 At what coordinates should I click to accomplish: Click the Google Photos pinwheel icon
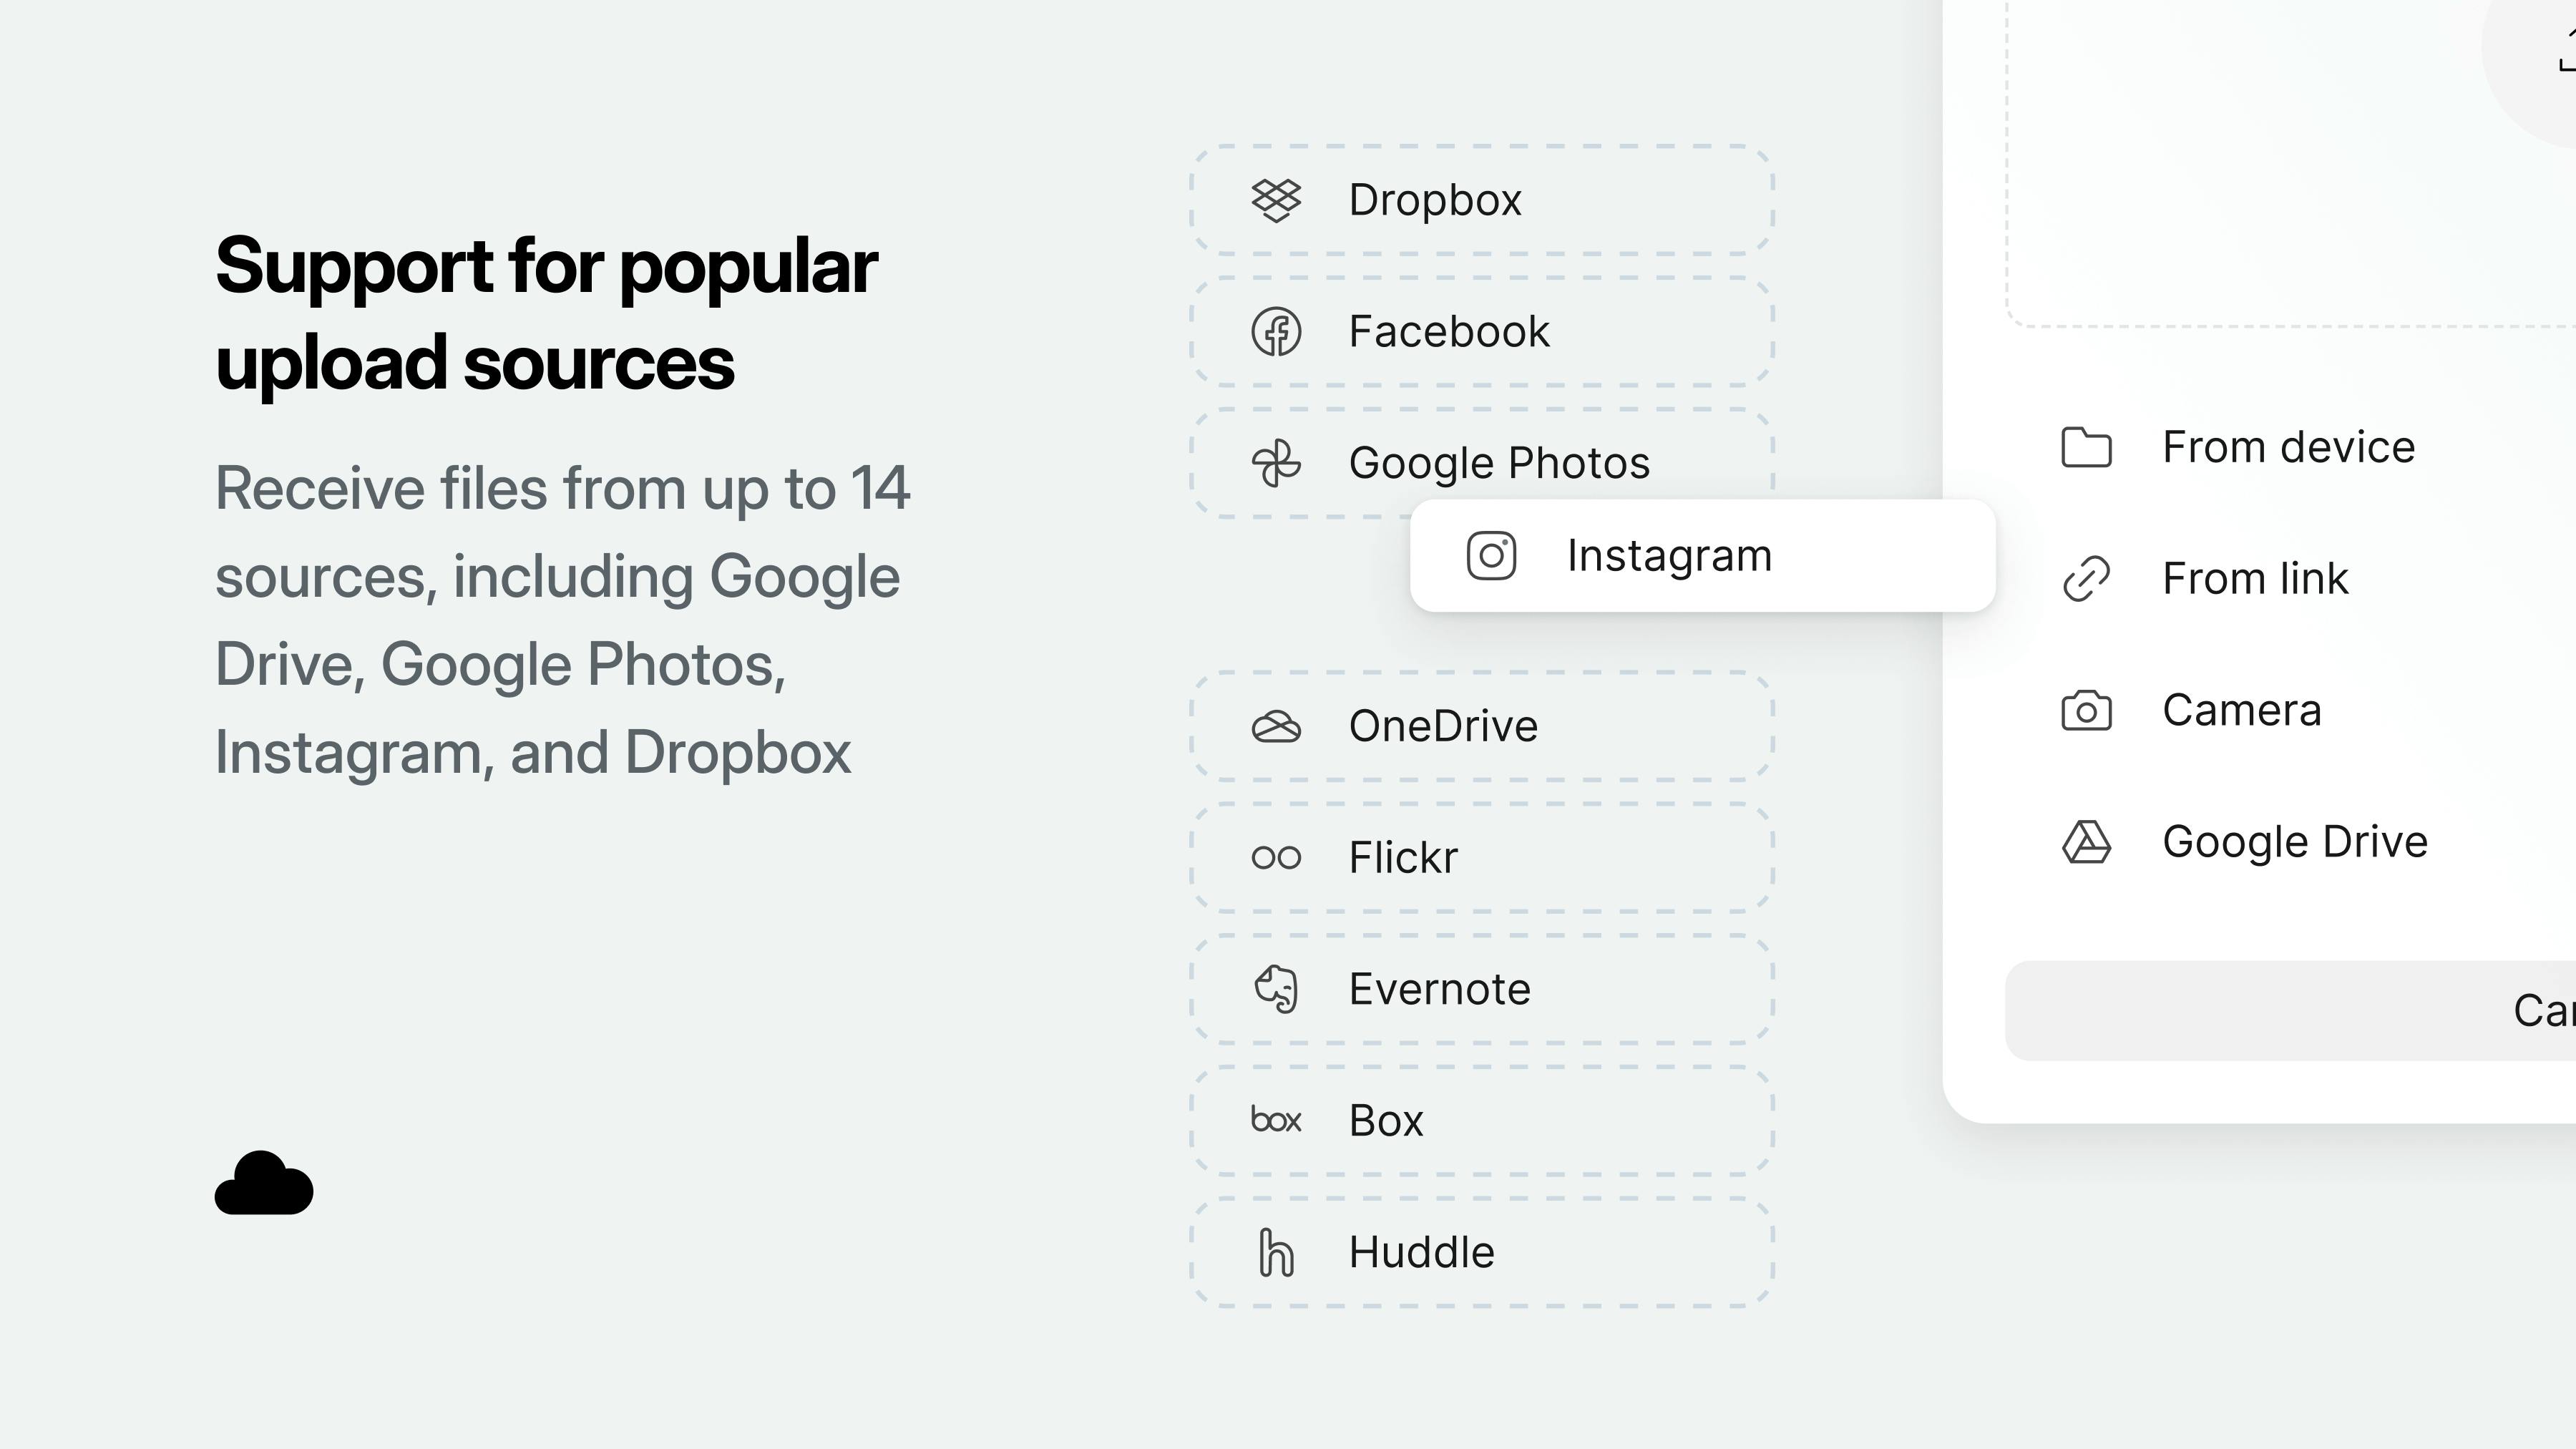point(1276,463)
